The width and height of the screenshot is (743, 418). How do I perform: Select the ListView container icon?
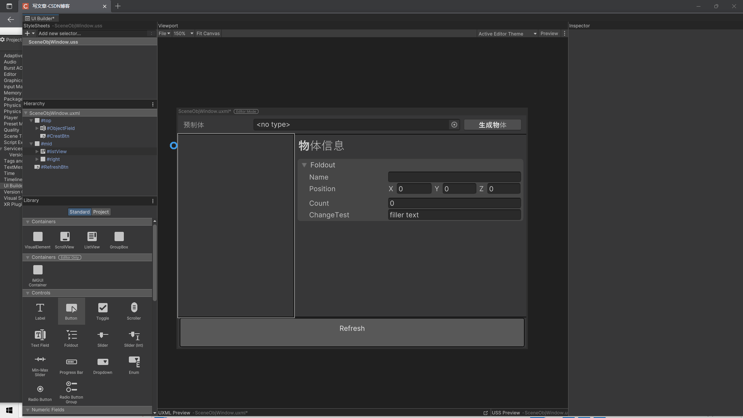click(92, 237)
